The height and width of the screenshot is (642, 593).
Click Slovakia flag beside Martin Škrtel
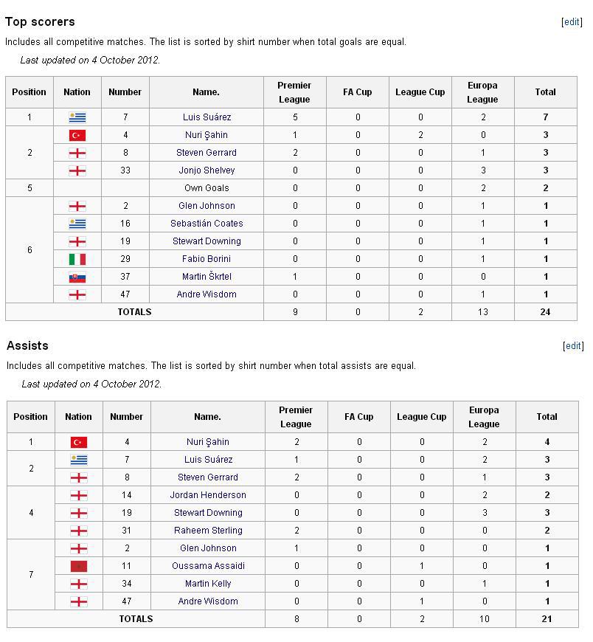pyautogui.click(x=77, y=277)
